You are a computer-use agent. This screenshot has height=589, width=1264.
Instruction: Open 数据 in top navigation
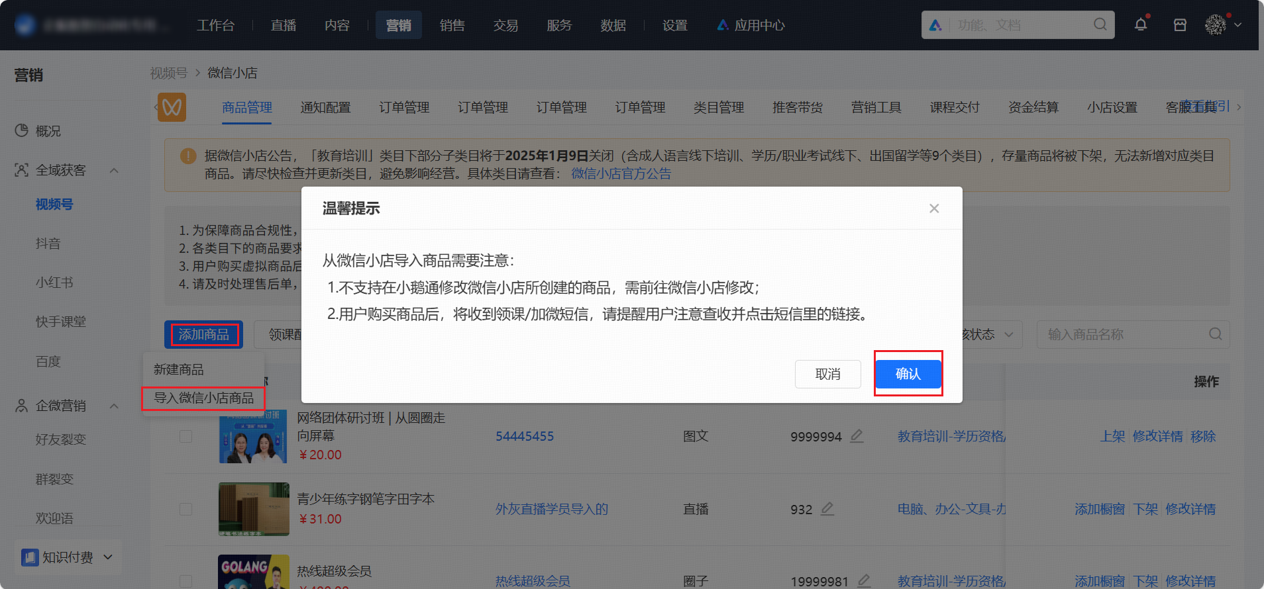(x=613, y=25)
